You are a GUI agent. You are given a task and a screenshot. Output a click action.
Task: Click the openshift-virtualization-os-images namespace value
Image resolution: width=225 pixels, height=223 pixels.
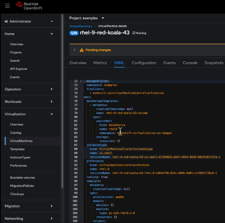pyautogui.click(x=144, y=133)
